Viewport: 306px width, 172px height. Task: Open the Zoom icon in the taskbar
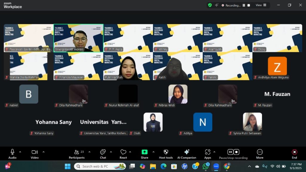point(215,166)
